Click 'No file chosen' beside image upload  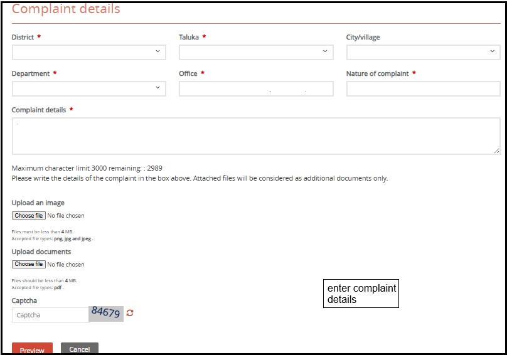coord(66,216)
